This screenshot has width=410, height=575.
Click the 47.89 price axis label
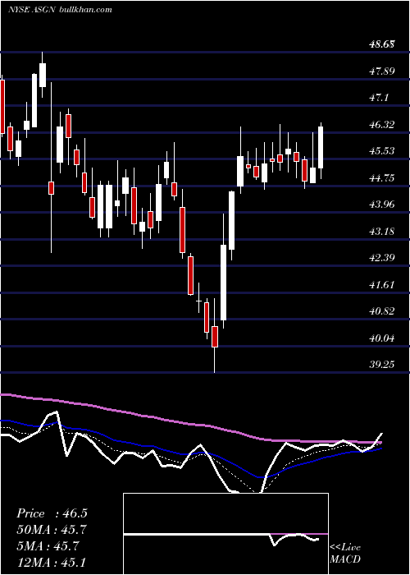pos(382,71)
